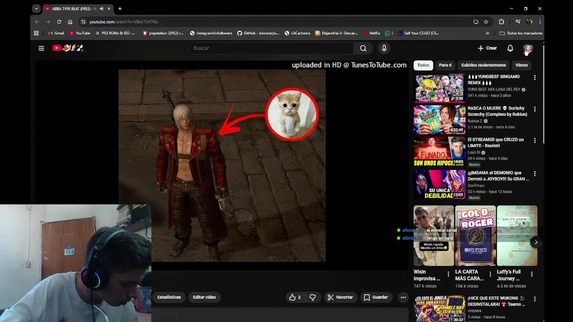
Task: Select the Para ti filter chip
Action: click(x=445, y=65)
